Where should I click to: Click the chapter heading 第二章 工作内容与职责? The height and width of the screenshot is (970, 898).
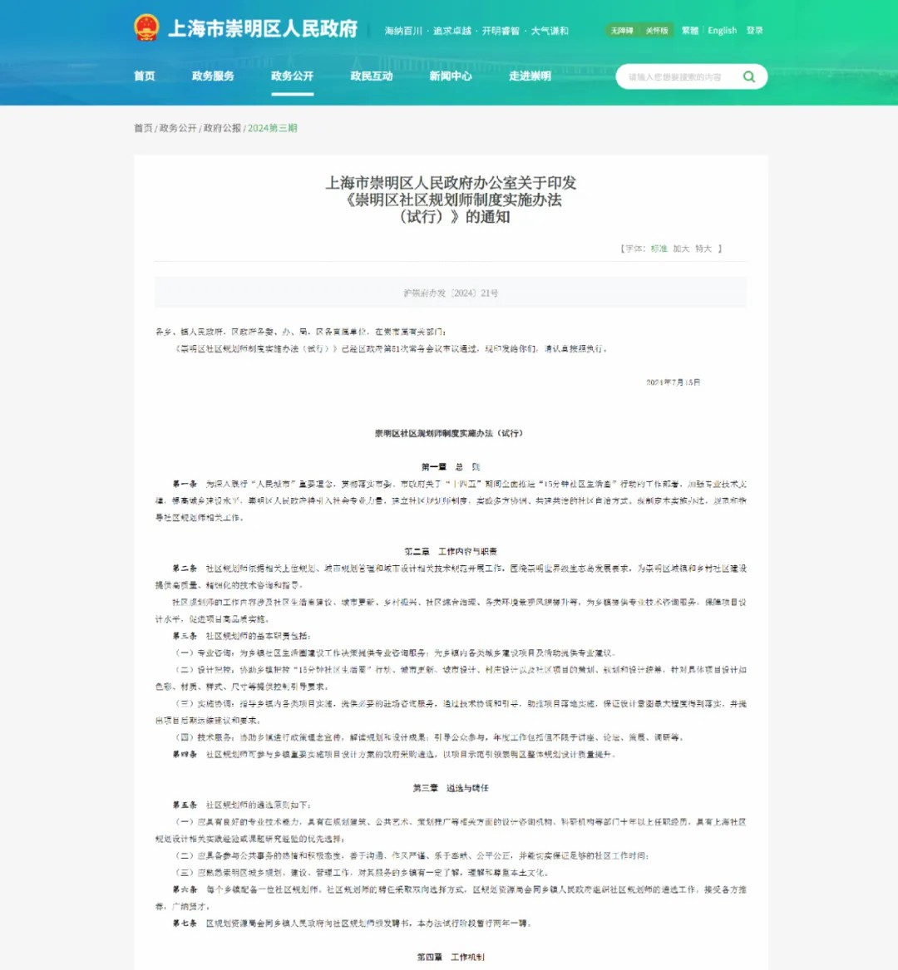pos(451,551)
